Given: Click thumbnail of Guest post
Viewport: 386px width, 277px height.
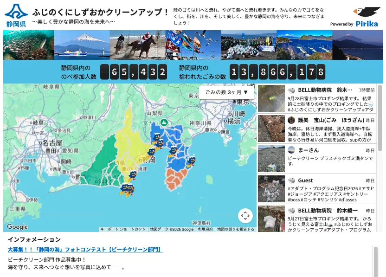Looking at the screenshot, I should click(271, 189).
